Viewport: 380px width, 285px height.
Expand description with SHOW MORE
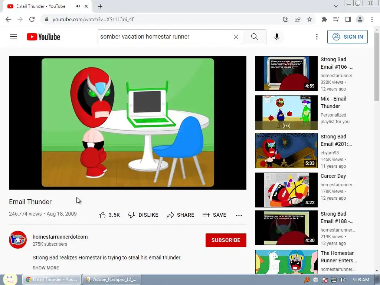[x=46, y=268]
